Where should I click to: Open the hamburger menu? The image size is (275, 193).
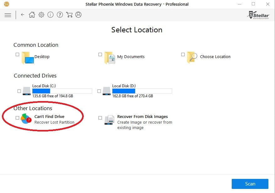click(x=8, y=15)
